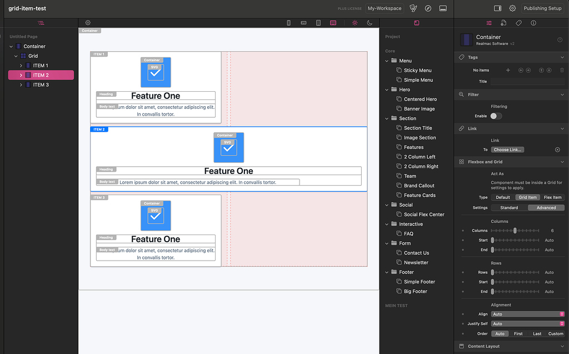Viewport: 569px width, 354px height.
Task: Click the plus icon to add a tag
Action: pos(509,70)
